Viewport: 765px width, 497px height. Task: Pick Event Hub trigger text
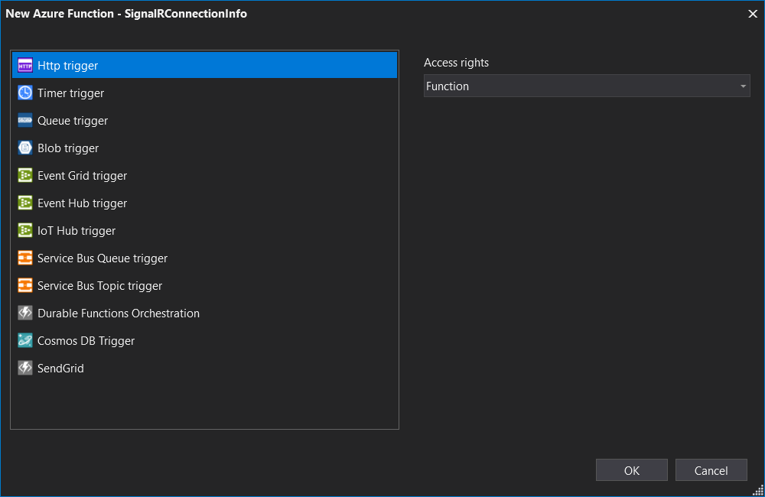[x=83, y=203]
